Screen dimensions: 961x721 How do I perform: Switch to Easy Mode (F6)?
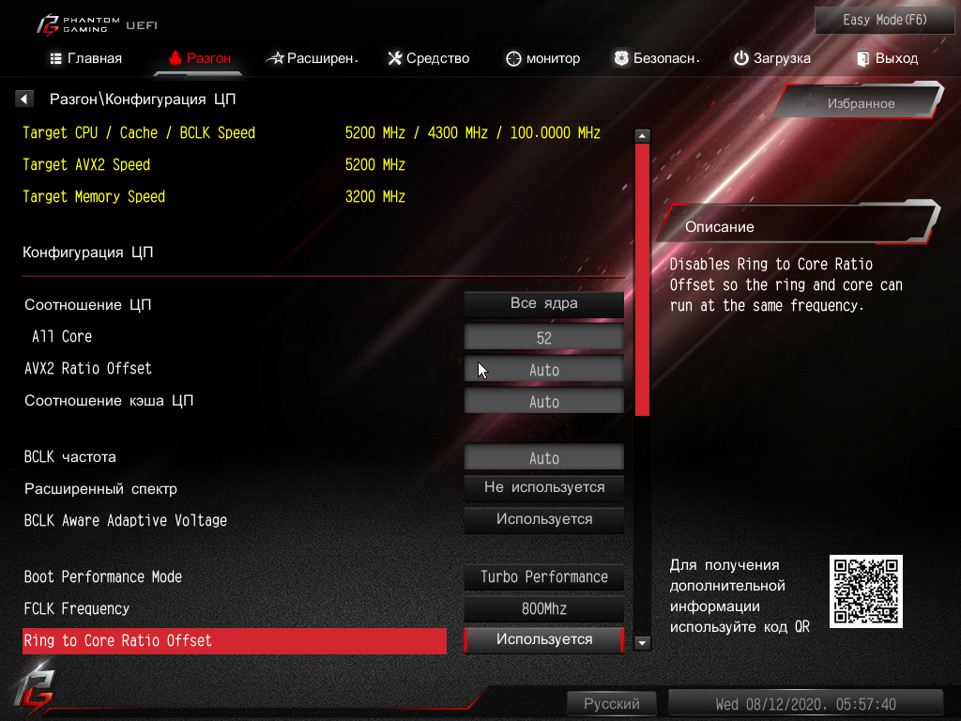884,20
